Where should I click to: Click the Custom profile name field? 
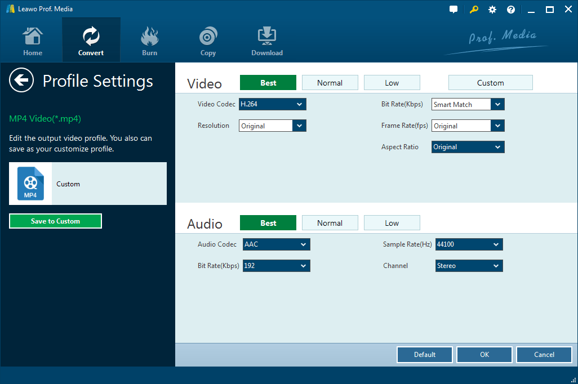109,184
